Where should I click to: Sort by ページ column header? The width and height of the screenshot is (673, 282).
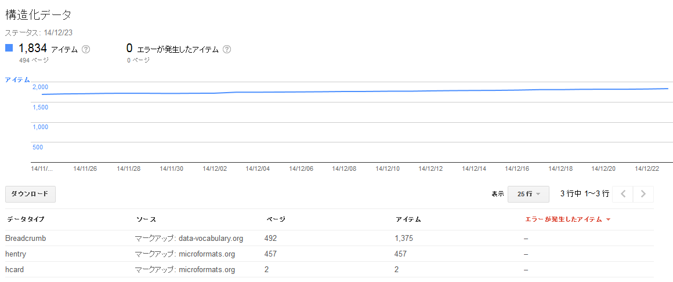tap(276, 219)
